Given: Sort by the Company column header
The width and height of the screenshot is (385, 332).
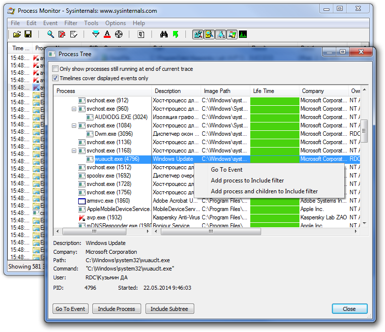Looking at the screenshot, I should coord(324,91).
